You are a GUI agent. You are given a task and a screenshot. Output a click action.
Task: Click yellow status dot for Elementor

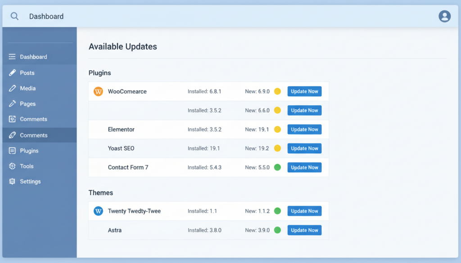click(277, 129)
